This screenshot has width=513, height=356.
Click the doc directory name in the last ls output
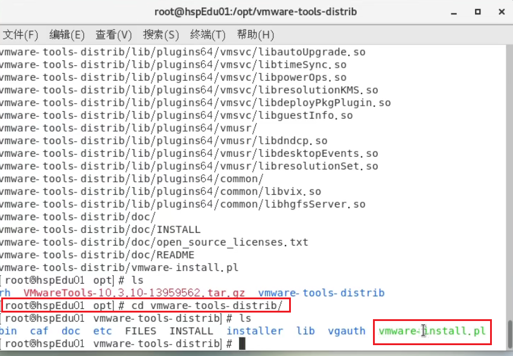pyautogui.click(x=71, y=331)
